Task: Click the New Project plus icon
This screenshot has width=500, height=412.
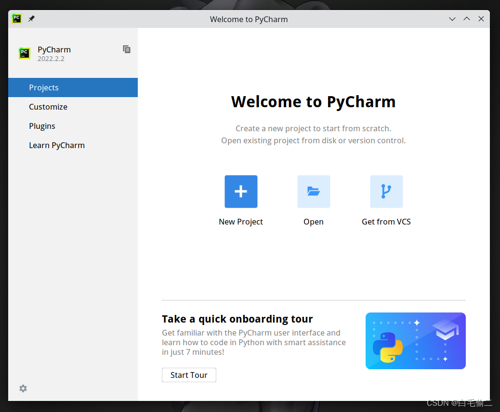Action: [241, 191]
